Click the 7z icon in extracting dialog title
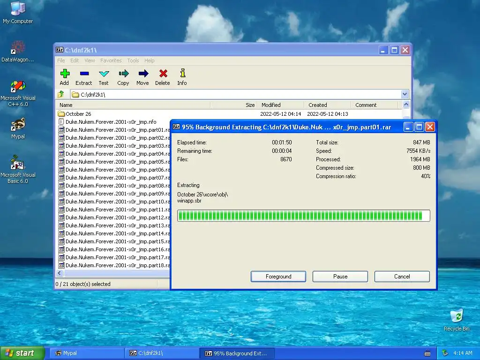Image resolution: width=480 pixels, height=360 pixels. click(176, 127)
